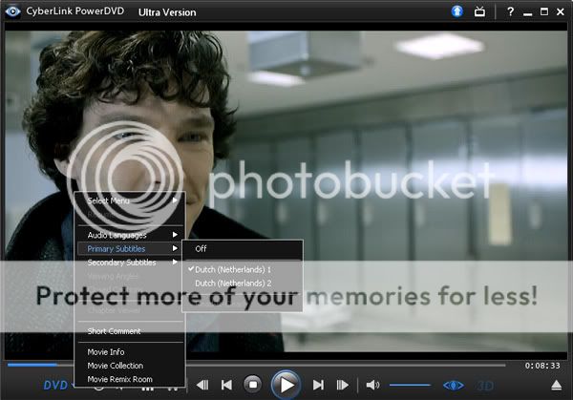Step backward one frame

point(202,385)
